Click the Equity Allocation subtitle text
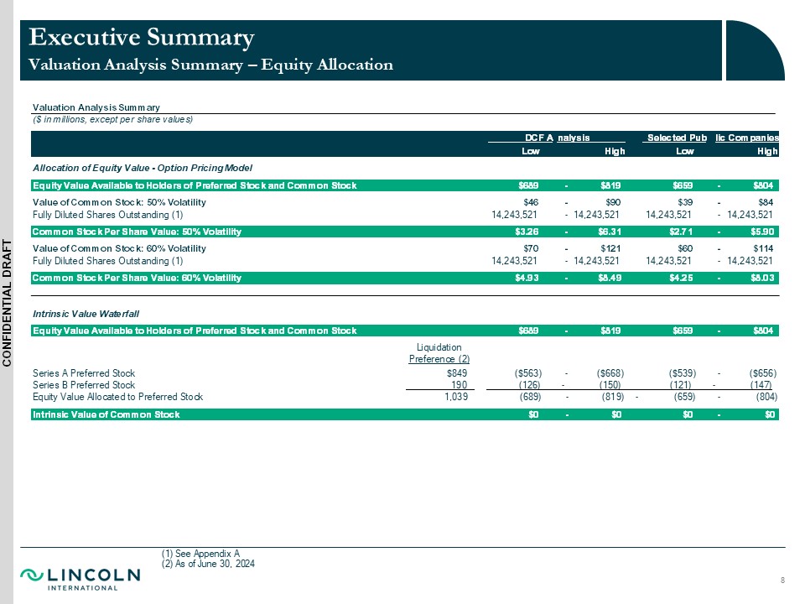 click(x=210, y=65)
